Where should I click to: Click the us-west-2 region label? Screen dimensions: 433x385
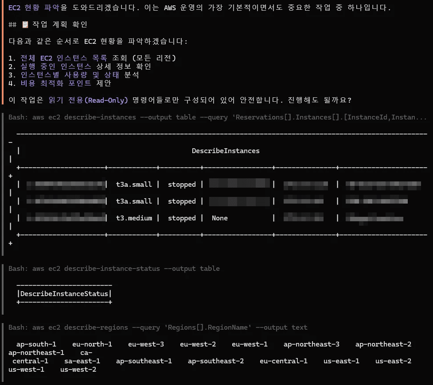pyautogui.click(x=78, y=370)
